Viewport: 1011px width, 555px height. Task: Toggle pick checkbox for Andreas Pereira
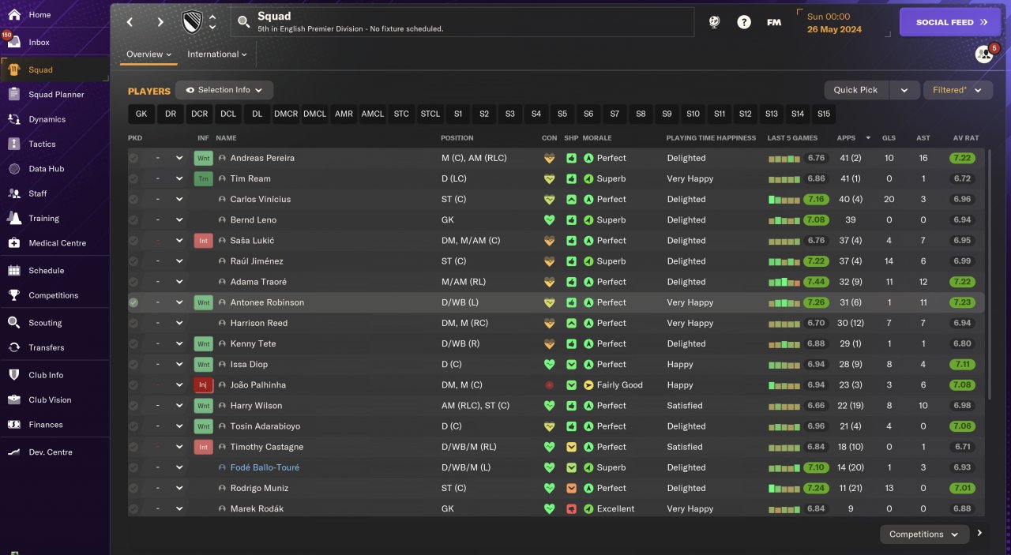133,158
